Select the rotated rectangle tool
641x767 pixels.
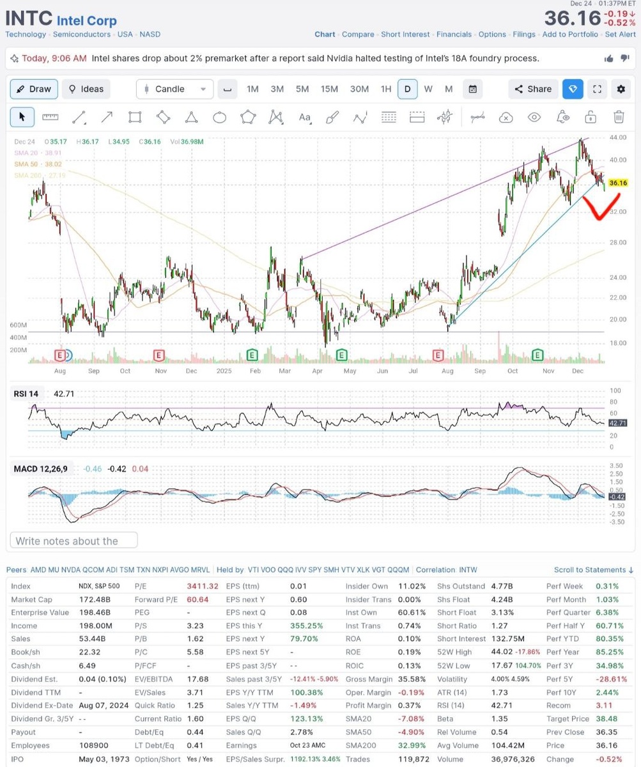[163, 117]
